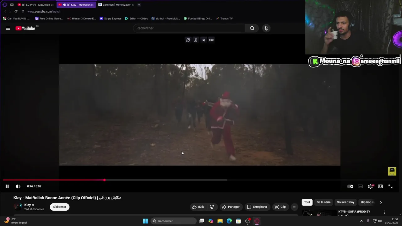This screenshot has width=402, height=226.
Task: Create a Clip with scissors button
Action: click(280, 207)
